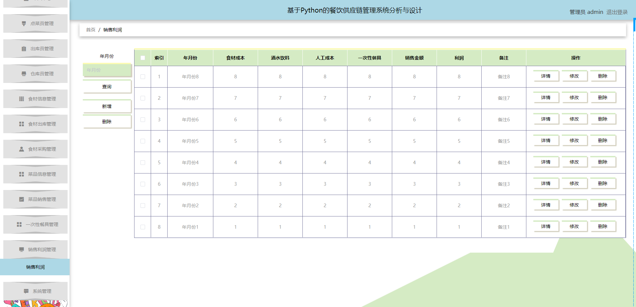The width and height of the screenshot is (636, 307).
Task: Click 修改 for row 年月份4
Action: (x=574, y=162)
